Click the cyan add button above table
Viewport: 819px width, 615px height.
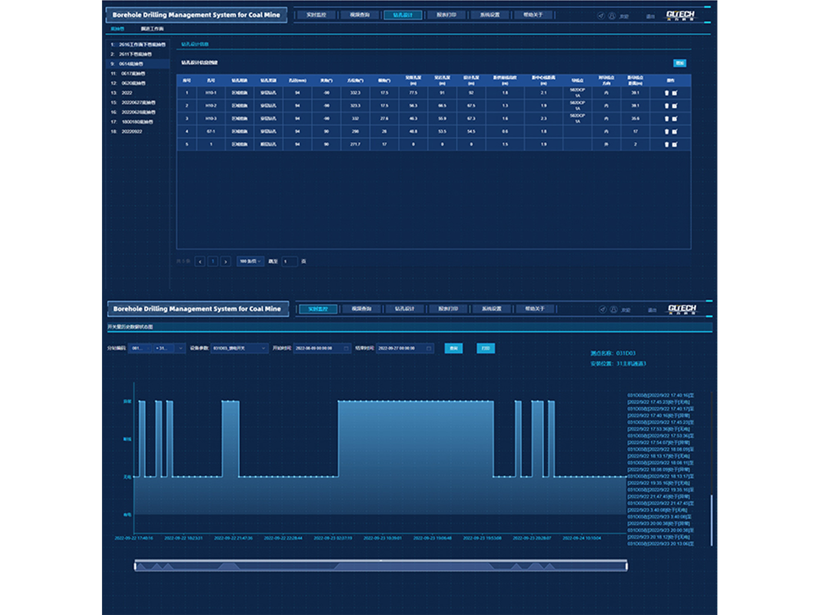click(680, 63)
